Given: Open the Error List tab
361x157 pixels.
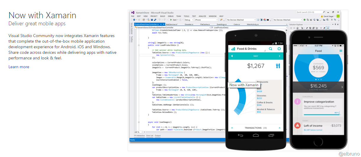Looking at the screenshot, I should [x=150, y=136].
